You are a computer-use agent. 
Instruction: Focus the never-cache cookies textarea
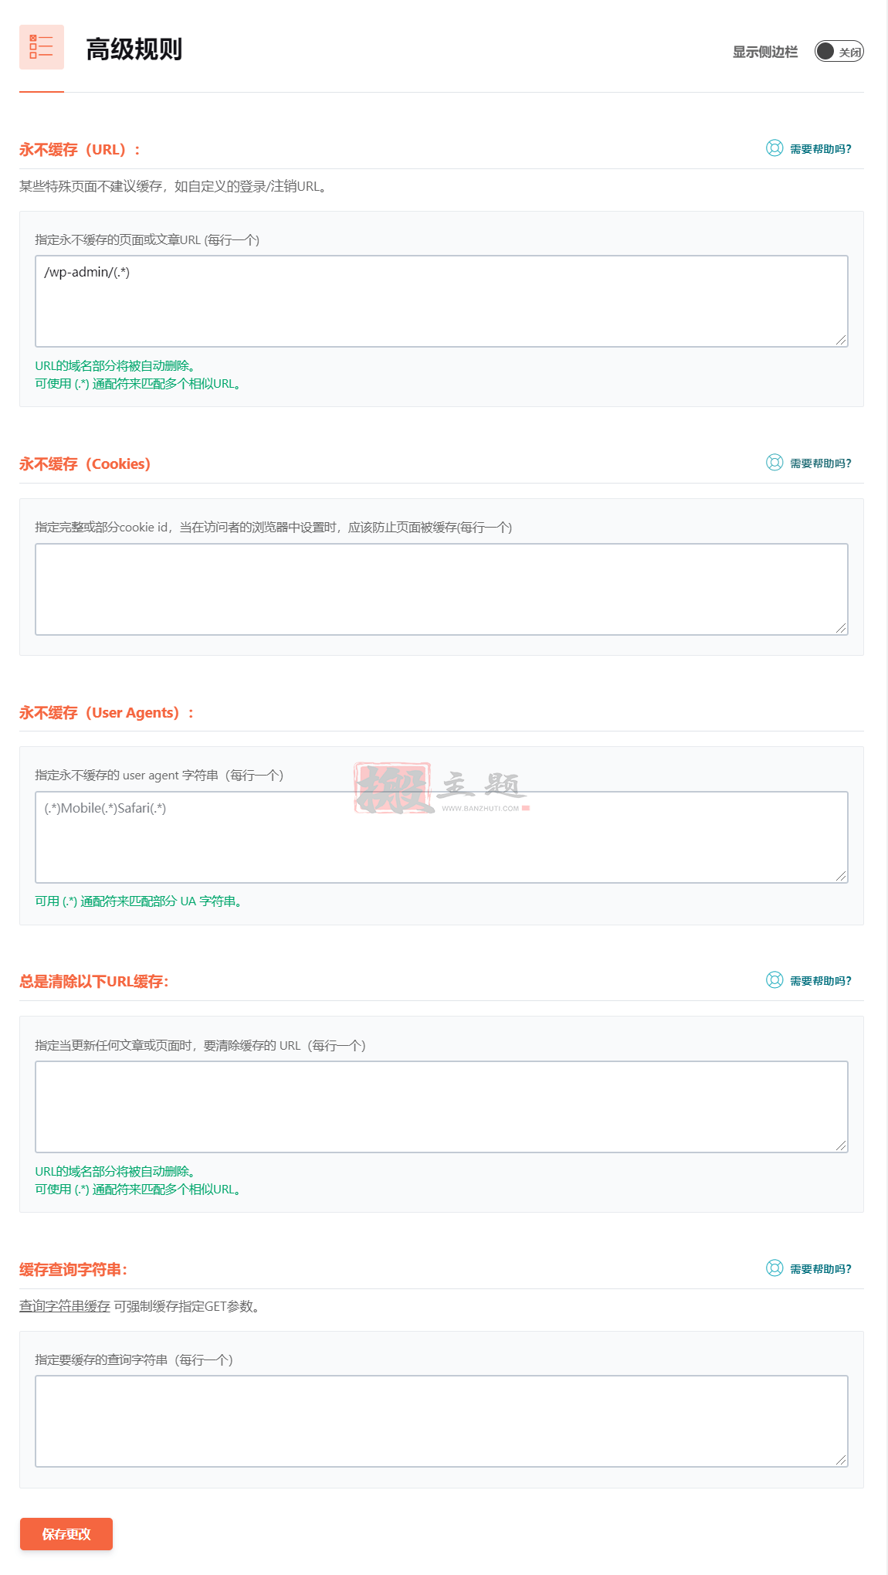tap(442, 589)
